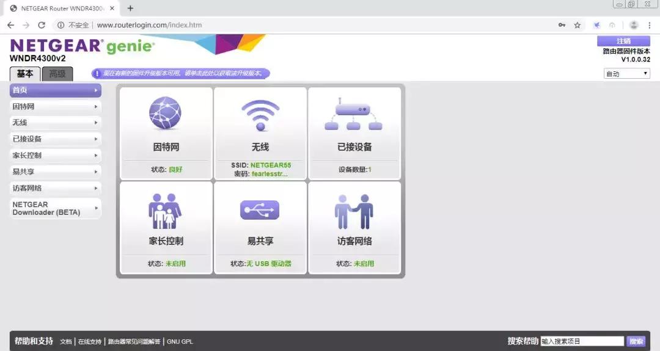Reload the router page

click(x=42, y=25)
